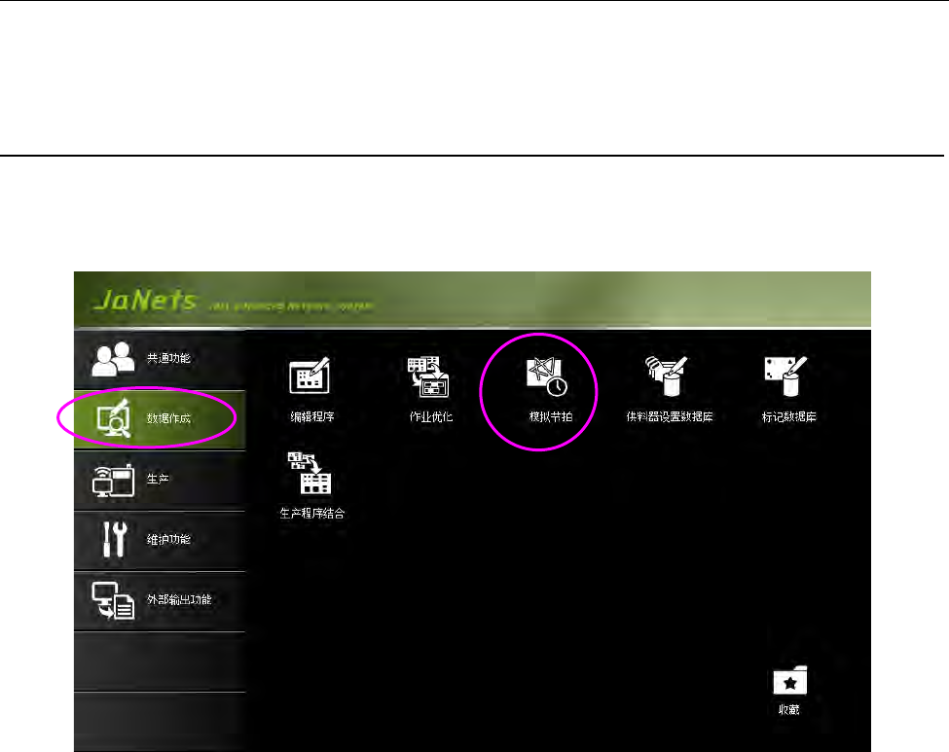Image resolution: width=949 pixels, height=752 pixels.
Task: Open the 编辑程序 program editor icon
Action: (x=310, y=376)
